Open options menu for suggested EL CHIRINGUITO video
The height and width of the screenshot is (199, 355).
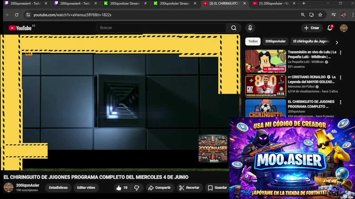pyautogui.click(x=341, y=102)
